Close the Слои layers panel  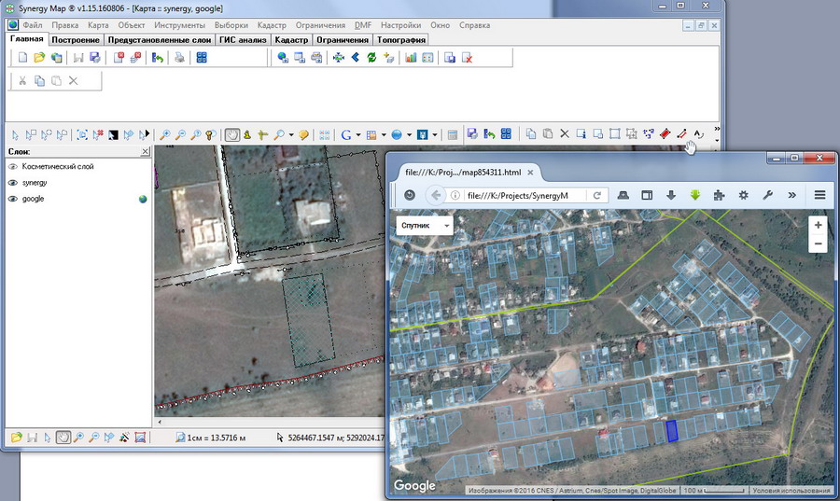click(146, 152)
